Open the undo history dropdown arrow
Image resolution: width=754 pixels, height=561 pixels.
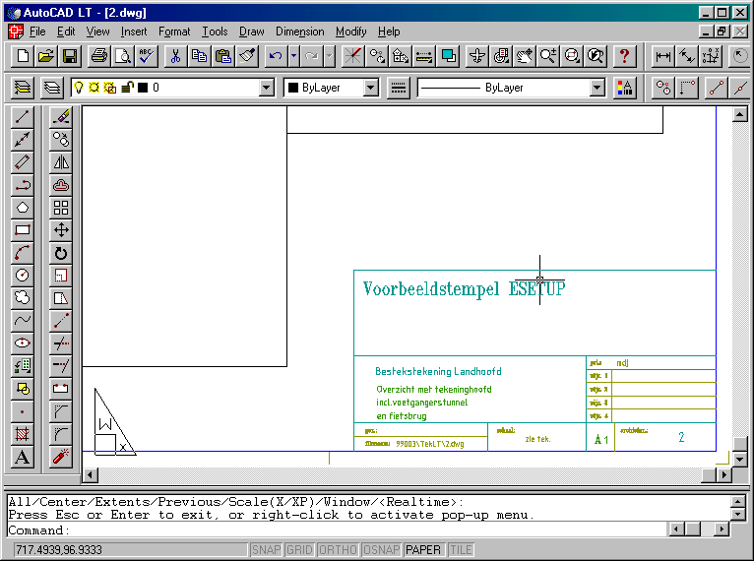click(x=293, y=56)
